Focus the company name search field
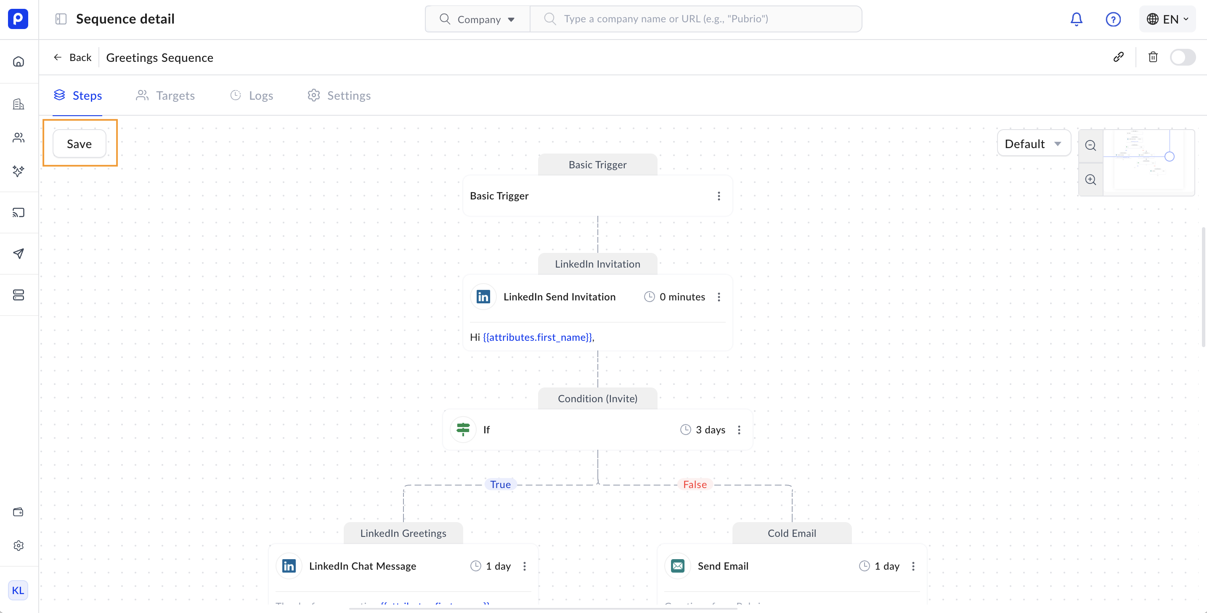Screen dimensions: 1207x613 pos(703,19)
